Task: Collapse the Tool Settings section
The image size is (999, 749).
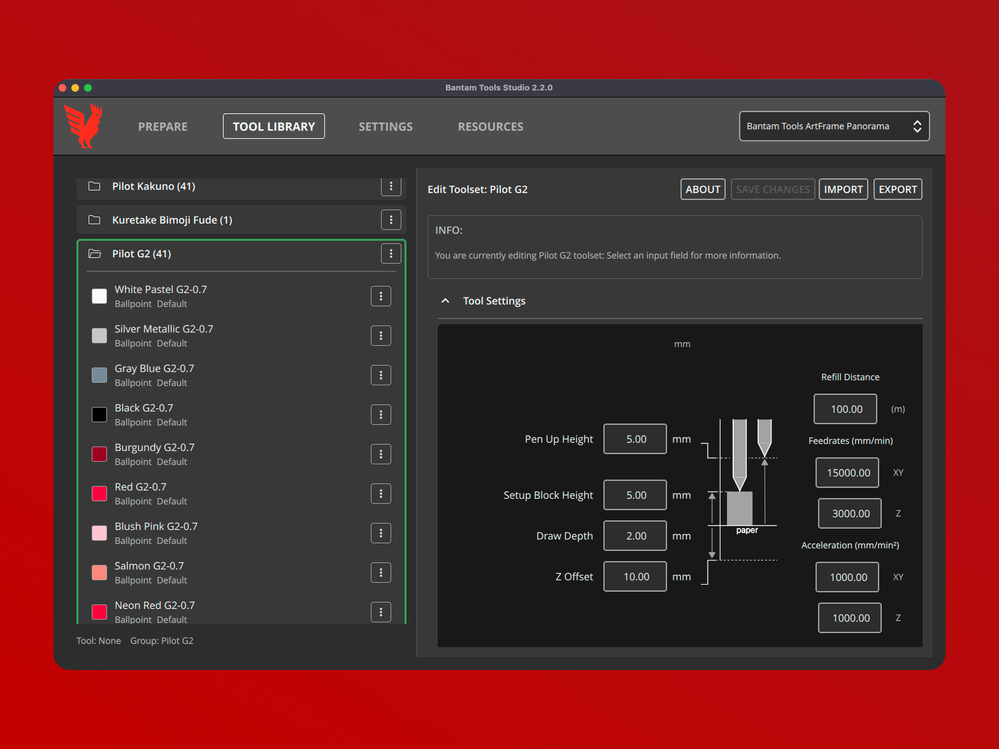Action: pyautogui.click(x=445, y=301)
